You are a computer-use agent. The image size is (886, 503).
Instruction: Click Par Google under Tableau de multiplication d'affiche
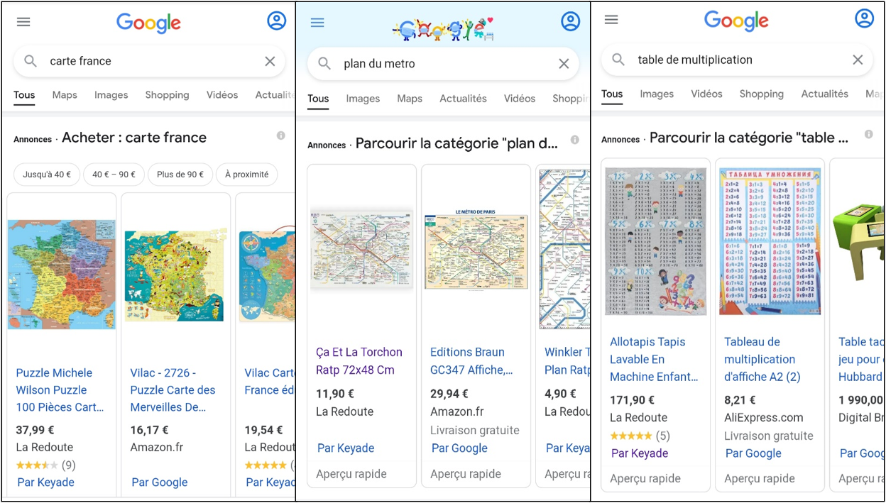(753, 453)
